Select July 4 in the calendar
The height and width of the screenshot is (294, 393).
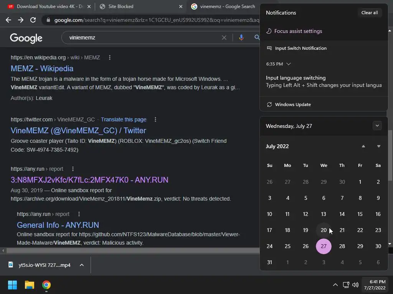point(287,198)
